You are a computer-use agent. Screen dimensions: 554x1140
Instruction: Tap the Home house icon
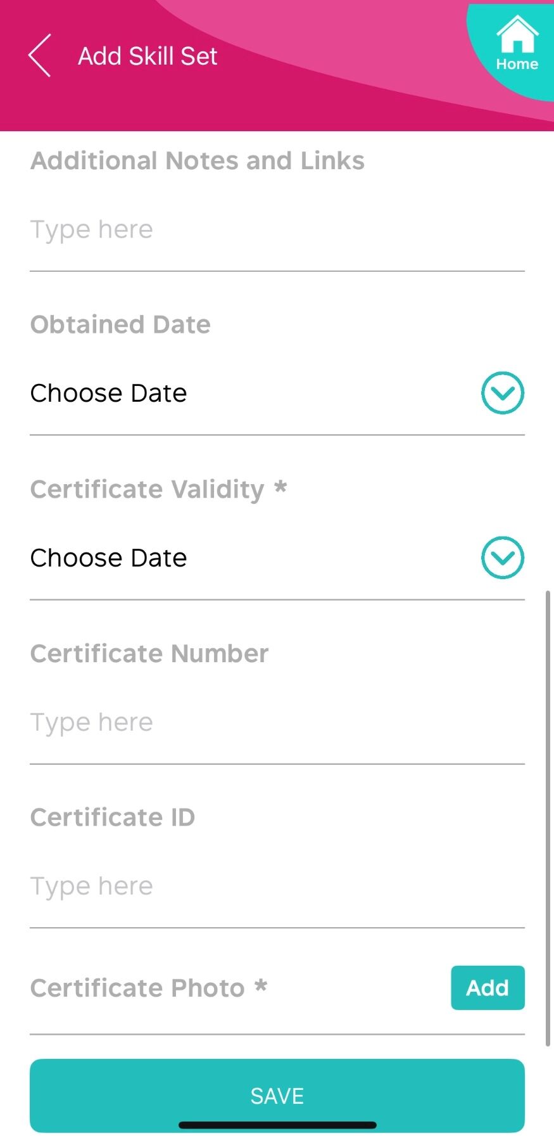pos(517,35)
